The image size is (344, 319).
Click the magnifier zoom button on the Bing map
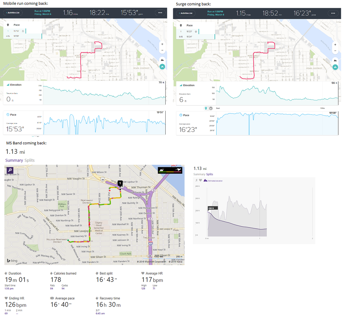click(x=10, y=170)
